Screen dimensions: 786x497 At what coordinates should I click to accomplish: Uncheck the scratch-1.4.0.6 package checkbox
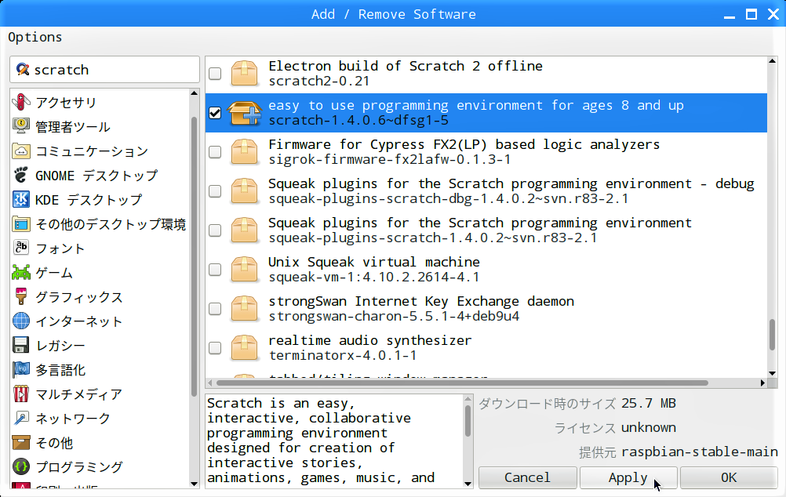pyautogui.click(x=215, y=113)
